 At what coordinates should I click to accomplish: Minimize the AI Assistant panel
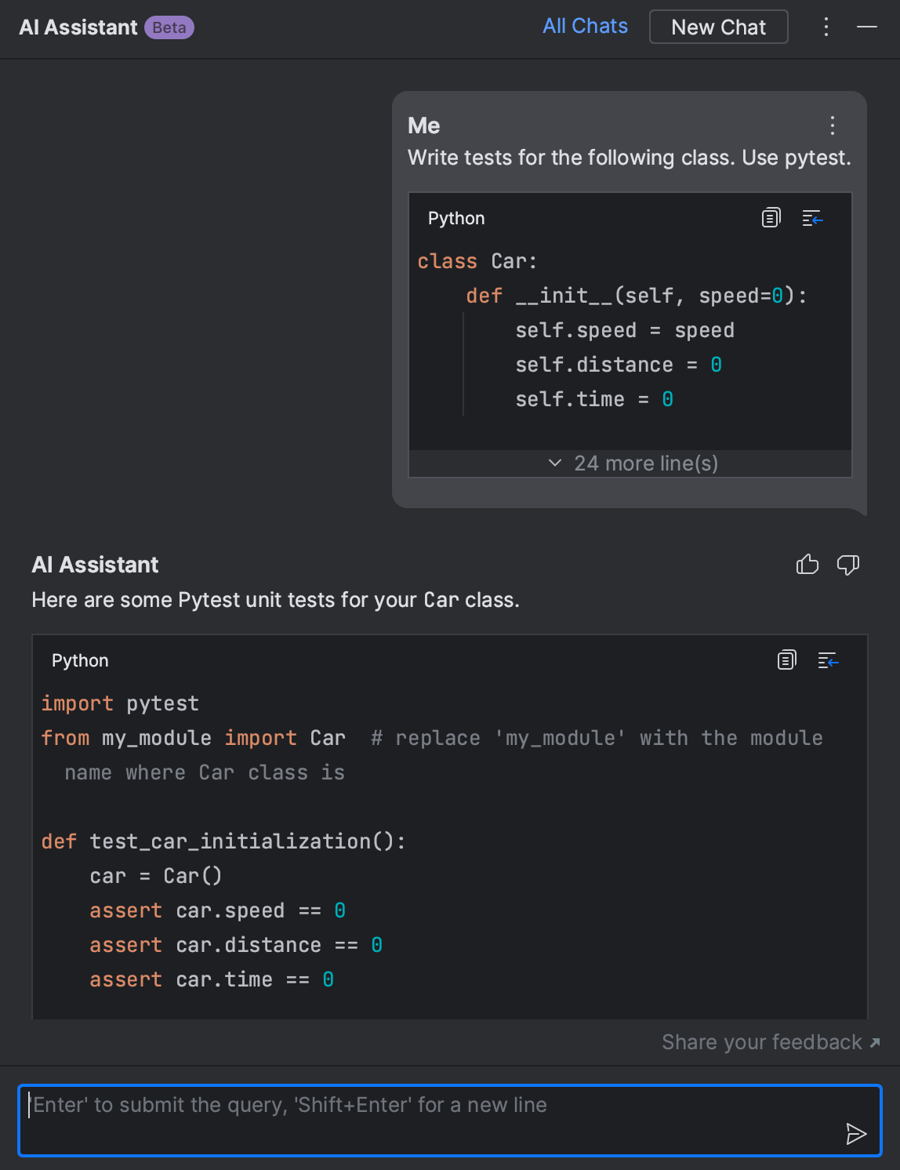tap(867, 27)
